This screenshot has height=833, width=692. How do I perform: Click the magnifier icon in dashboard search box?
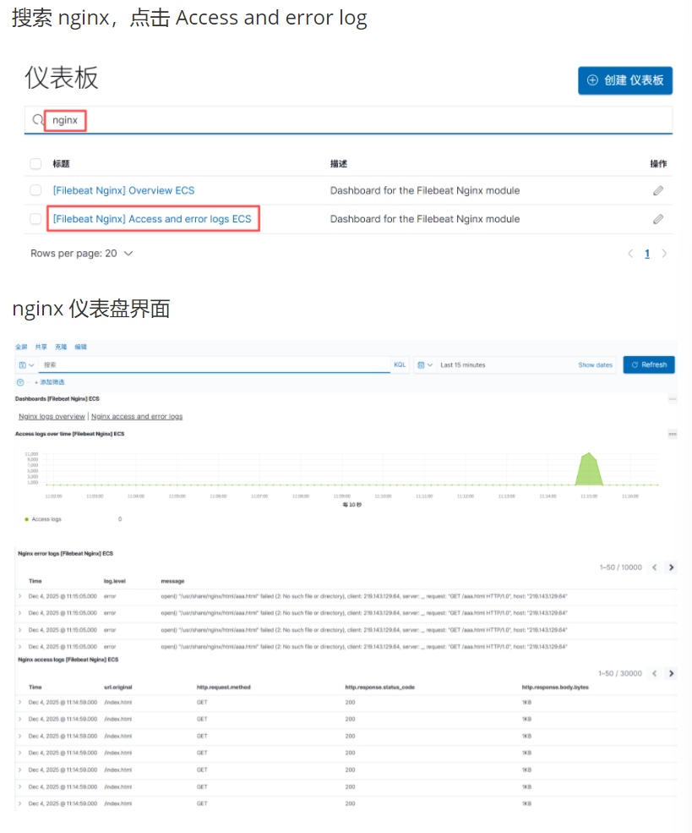point(37,120)
